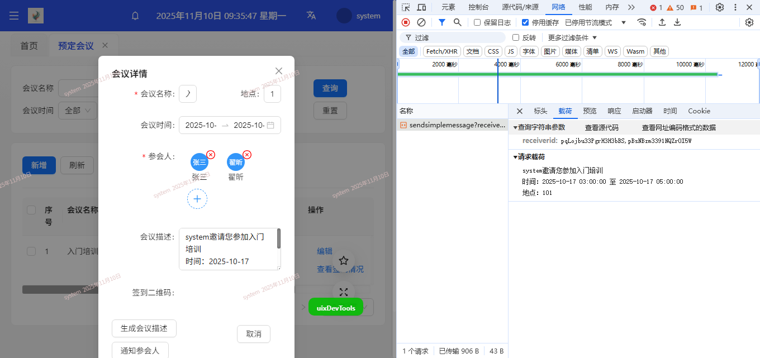This screenshot has height=358, width=760.
Task: Collapse the 请求载荷 section
Action: click(x=516, y=157)
